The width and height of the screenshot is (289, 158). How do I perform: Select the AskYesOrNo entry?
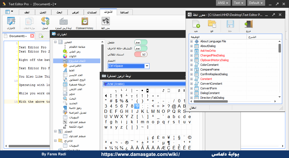coord(208,51)
